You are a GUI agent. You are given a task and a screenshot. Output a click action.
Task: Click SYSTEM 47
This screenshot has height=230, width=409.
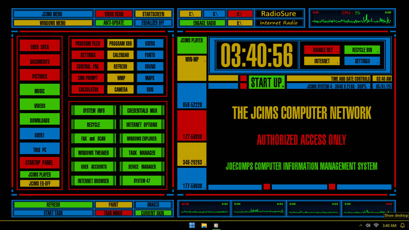pyautogui.click(x=142, y=181)
